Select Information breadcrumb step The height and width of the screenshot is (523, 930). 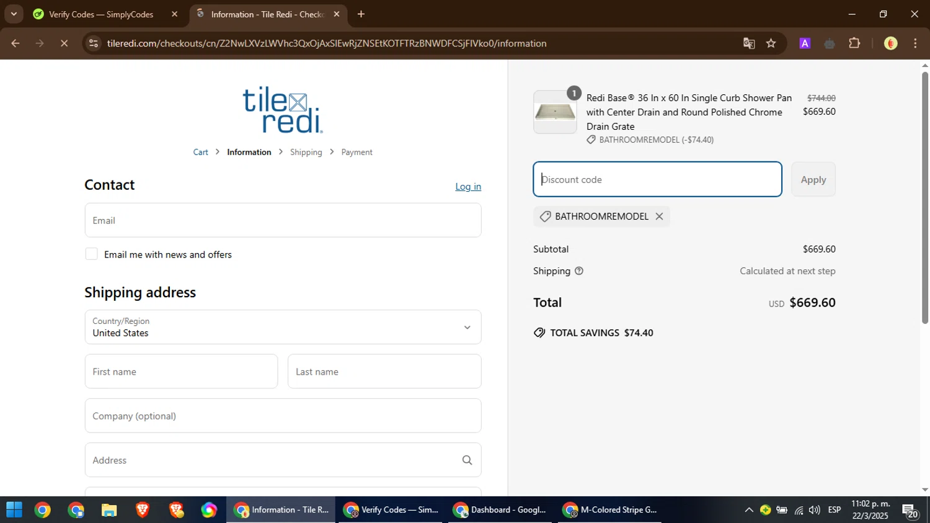pos(249,152)
